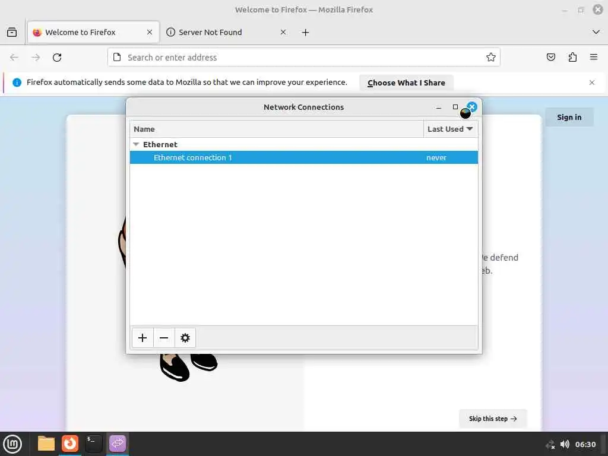Image resolution: width=608 pixels, height=456 pixels.
Task: Open the volume control tray icon
Action: click(565, 444)
